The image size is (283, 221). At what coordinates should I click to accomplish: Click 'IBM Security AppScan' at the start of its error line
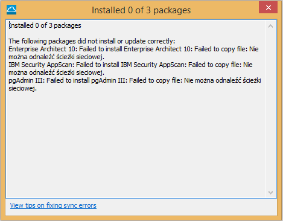pyautogui.click(x=41, y=65)
